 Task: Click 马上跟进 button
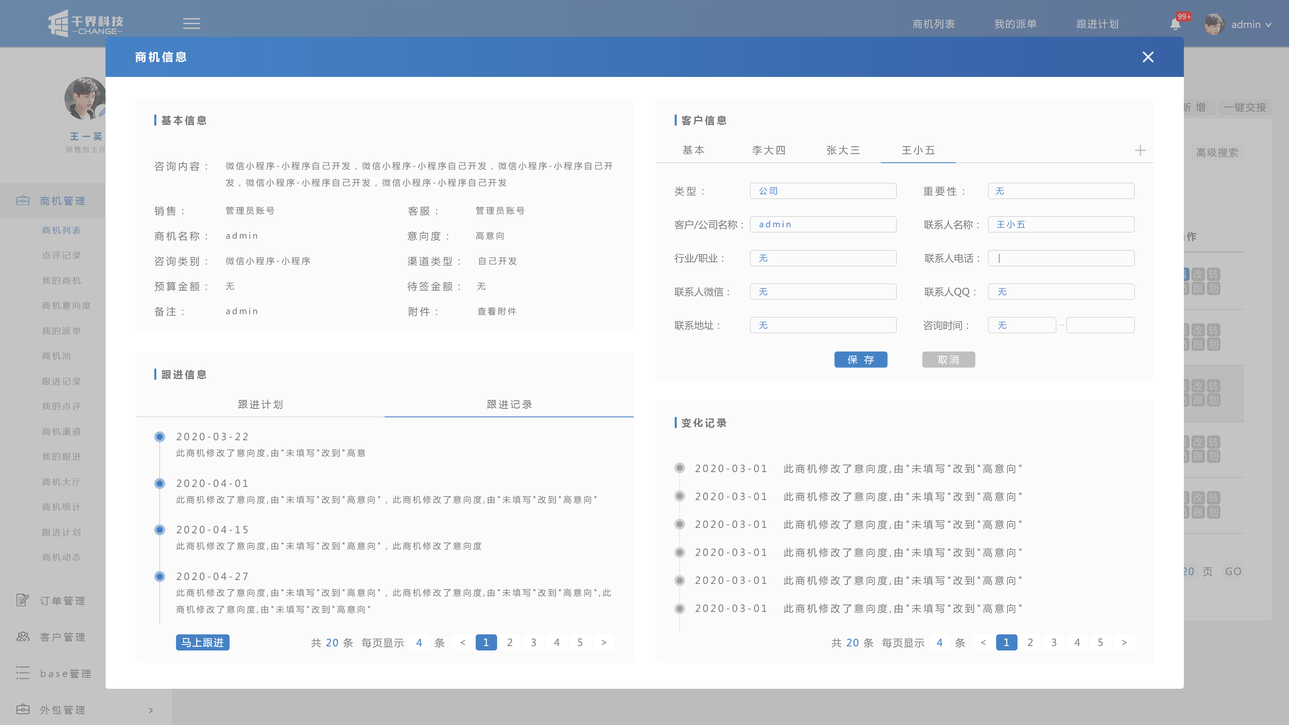(203, 642)
